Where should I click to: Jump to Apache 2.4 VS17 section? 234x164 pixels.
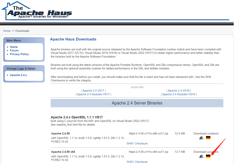tap(93, 90)
